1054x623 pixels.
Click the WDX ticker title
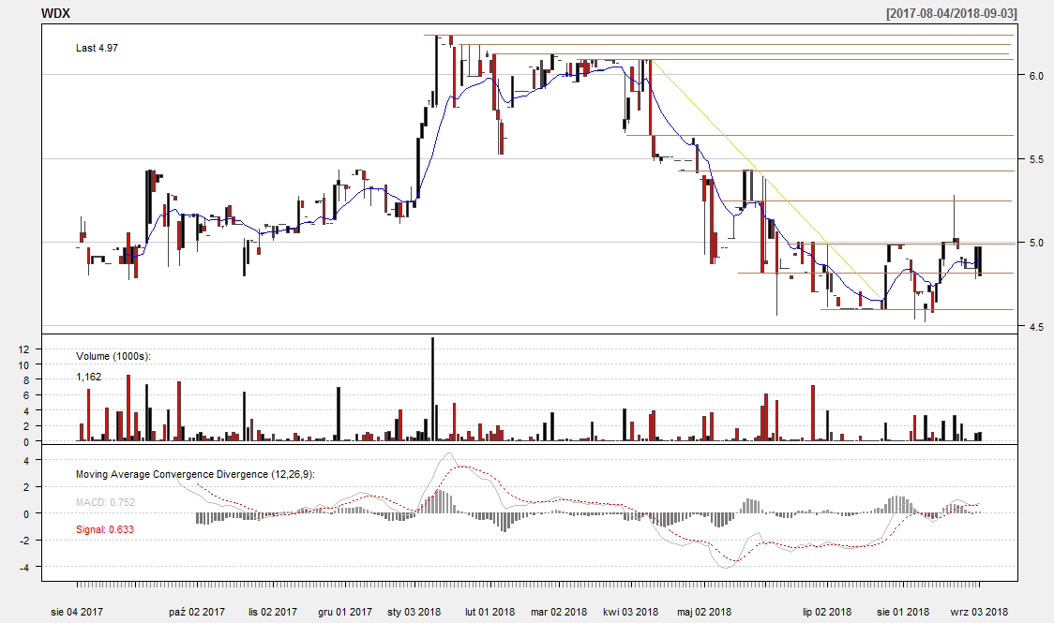click(55, 13)
